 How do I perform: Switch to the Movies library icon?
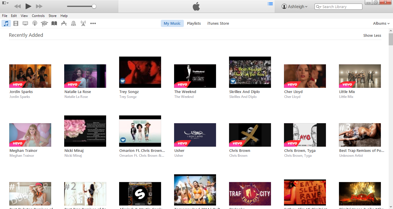pos(16,24)
